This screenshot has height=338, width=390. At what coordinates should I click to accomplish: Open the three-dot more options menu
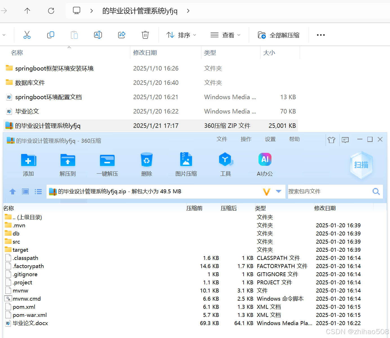pos(321,35)
